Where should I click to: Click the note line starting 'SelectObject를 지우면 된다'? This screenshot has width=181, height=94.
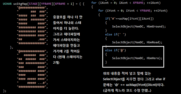134,79
